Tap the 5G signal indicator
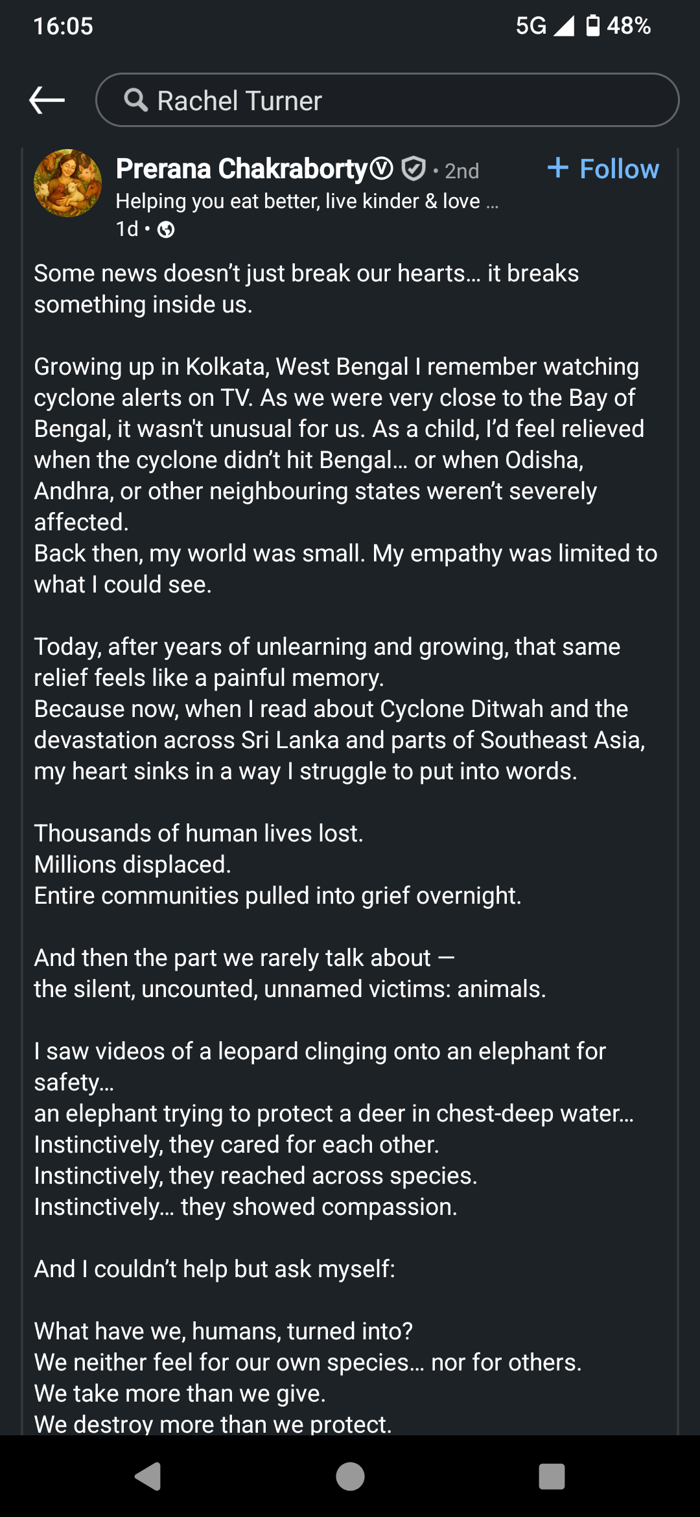Image resolution: width=700 pixels, height=1517 pixels. [531, 26]
